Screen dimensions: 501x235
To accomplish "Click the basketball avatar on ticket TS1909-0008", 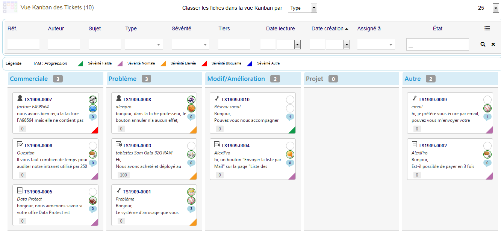I will 191,108.
